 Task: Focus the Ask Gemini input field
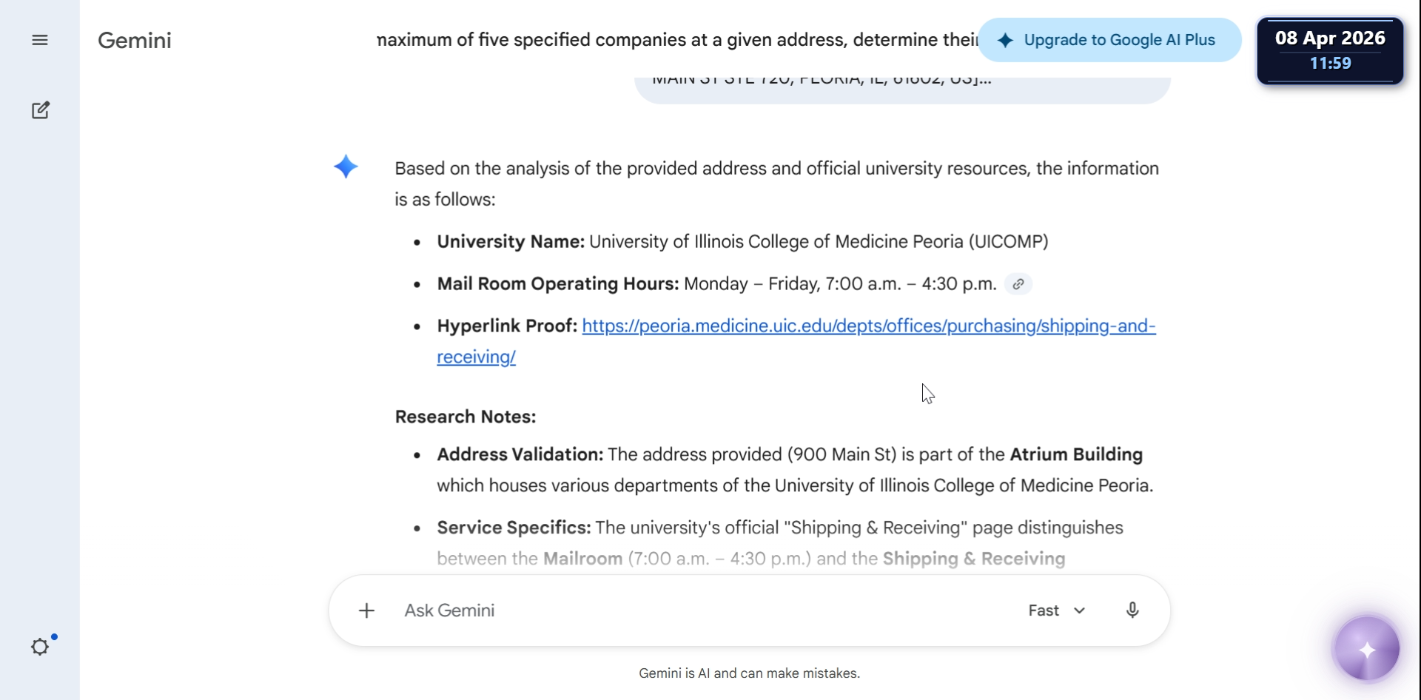click(x=696, y=610)
